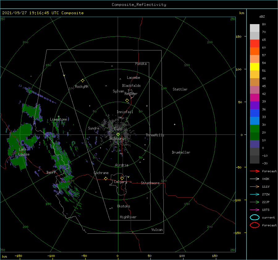This screenshot has height=260, width=278.
Task: Click the RedDeer city label
Action: [131, 94]
